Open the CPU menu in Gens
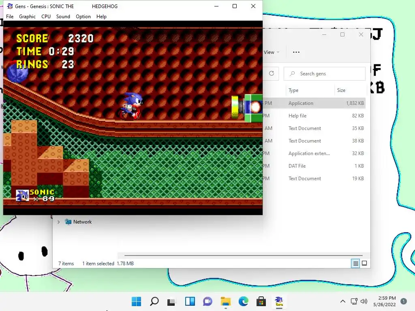The width and height of the screenshot is (415, 311). click(46, 16)
